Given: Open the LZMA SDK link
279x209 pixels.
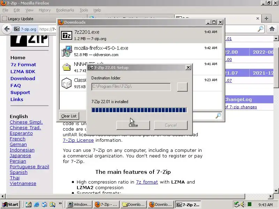Looking at the screenshot, I should click(x=23, y=71).
